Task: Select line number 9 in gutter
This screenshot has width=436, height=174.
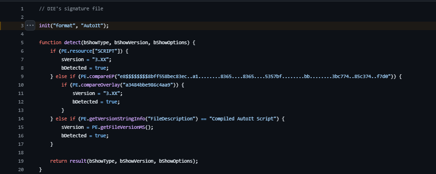Action: pos(22,77)
